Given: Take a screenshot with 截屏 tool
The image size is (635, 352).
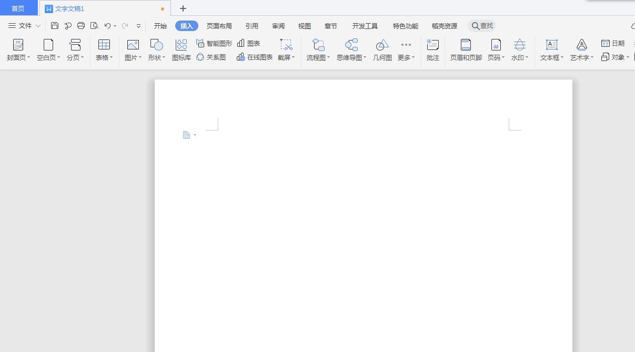Looking at the screenshot, I should (x=284, y=50).
